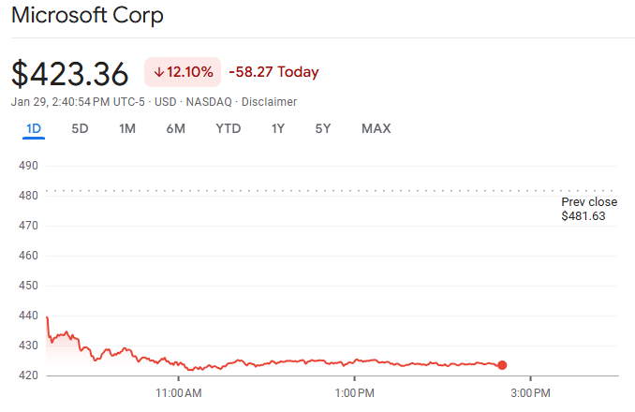Click the down arrow percentage badge

[x=183, y=72]
